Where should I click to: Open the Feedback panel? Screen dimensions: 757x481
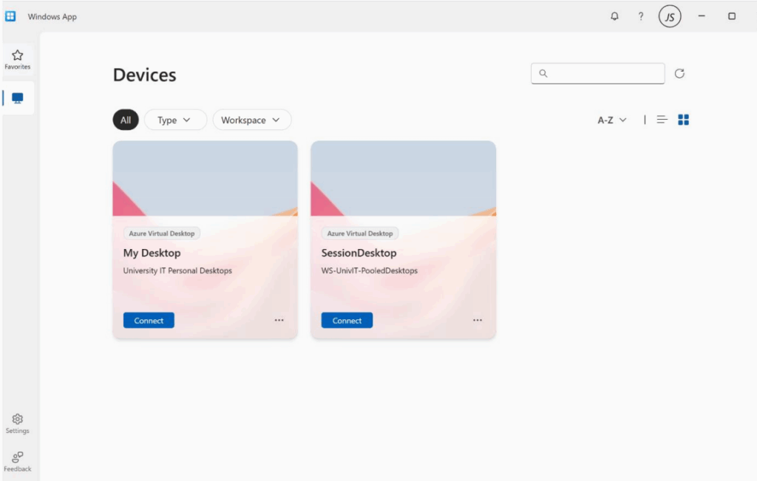(x=17, y=460)
